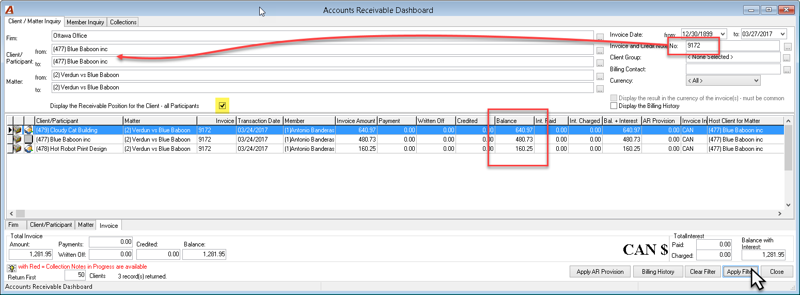800x295 pixels.
Task: Select the (477) Blue Baboon inc cell in the Client/Participant column
Action: (79, 139)
